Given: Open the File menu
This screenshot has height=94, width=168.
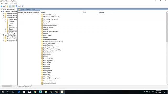Looking at the screenshot, I should pyautogui.click(x=2, y=4).
